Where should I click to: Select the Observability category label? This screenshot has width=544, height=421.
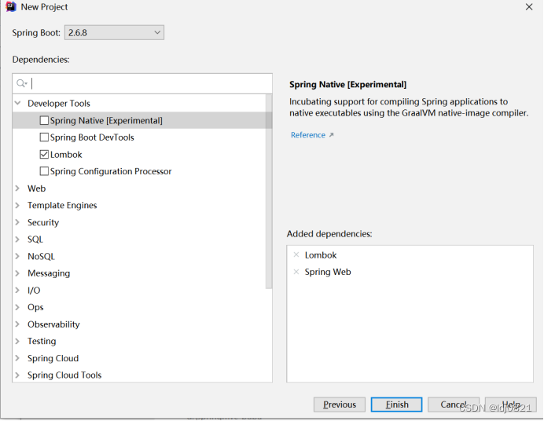tap(53, 324)
